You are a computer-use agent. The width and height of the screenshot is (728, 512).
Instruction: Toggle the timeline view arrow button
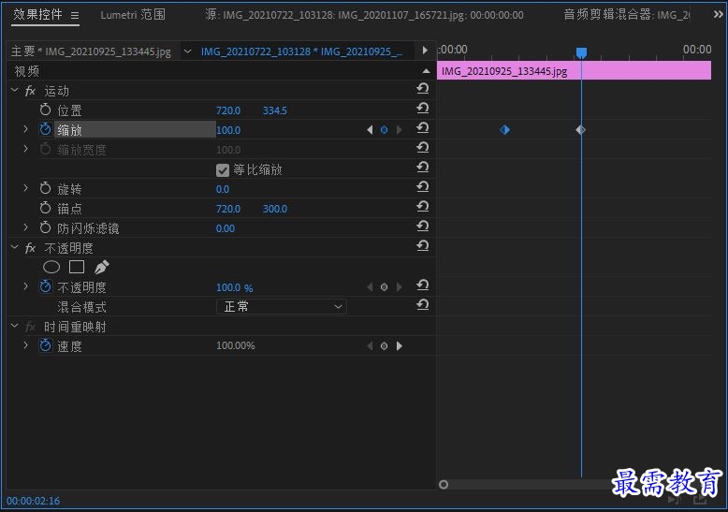[x=425, y=51]
